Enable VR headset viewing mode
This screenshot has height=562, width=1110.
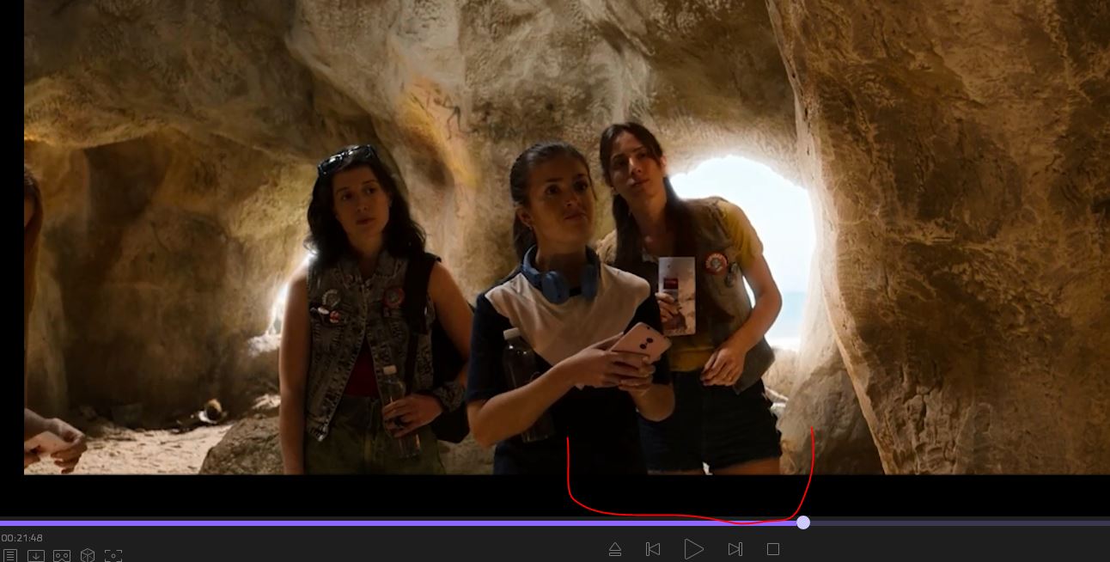pyautogui.click(x=62, y=556)
